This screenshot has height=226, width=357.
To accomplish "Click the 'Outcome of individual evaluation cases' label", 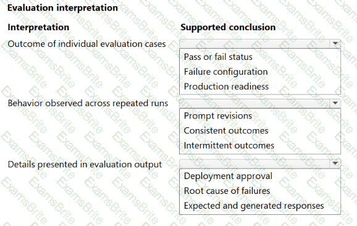I will point(86,44).
